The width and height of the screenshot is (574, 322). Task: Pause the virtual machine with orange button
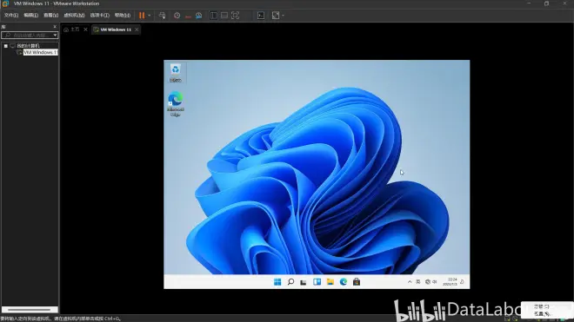(x=142, y=16)
